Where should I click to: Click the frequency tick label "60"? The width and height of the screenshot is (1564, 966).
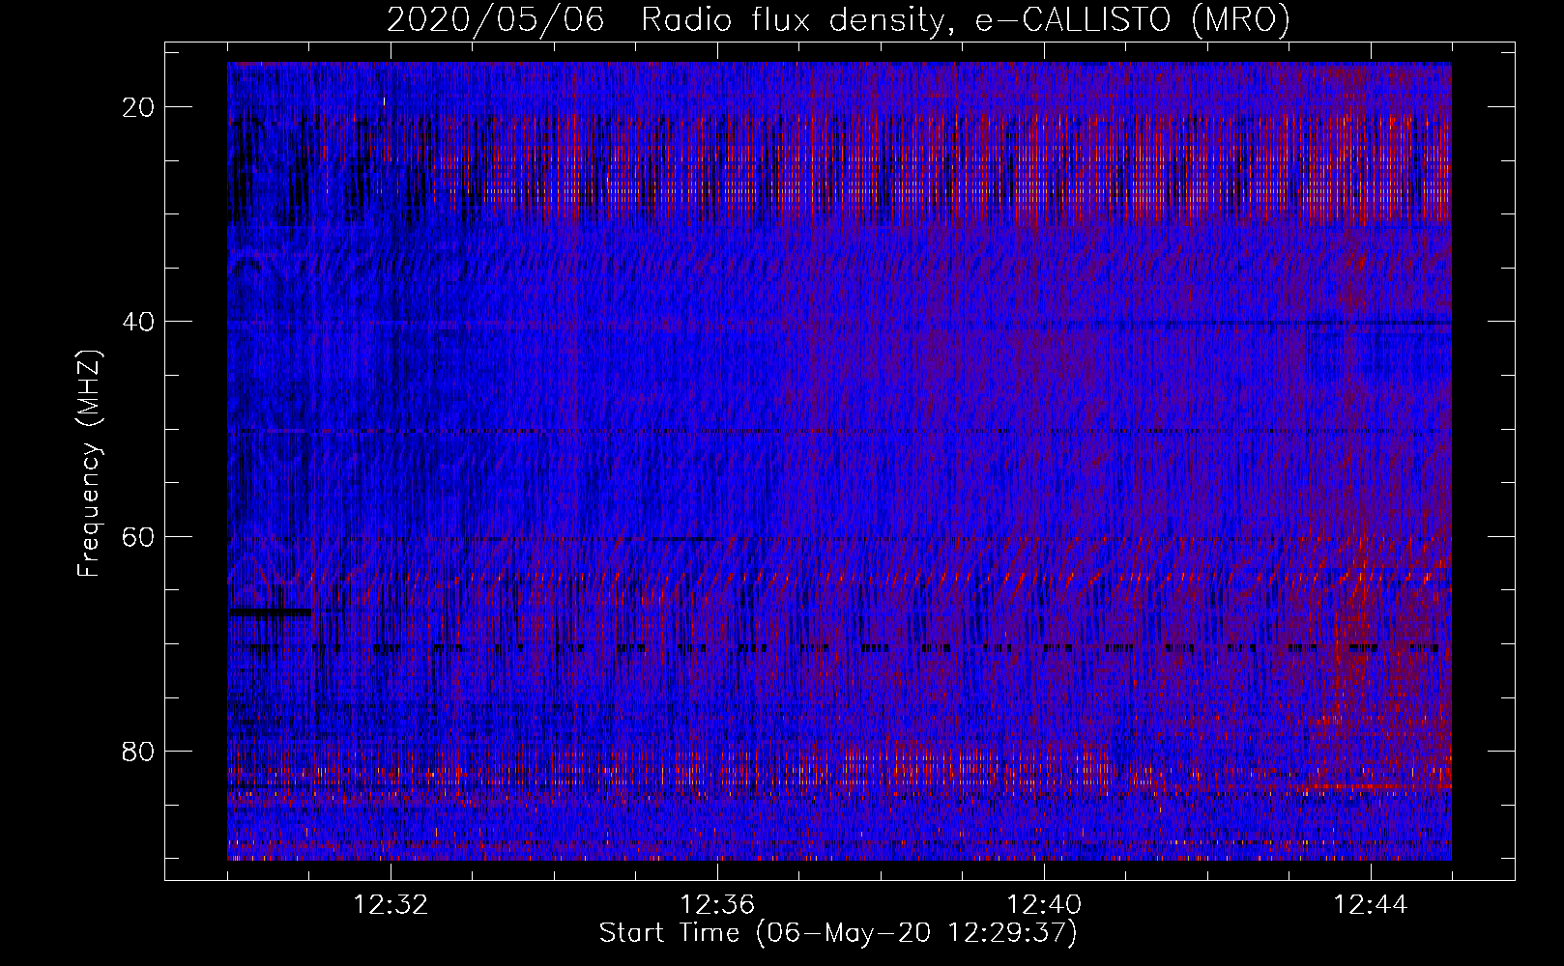tap(139, 536)
